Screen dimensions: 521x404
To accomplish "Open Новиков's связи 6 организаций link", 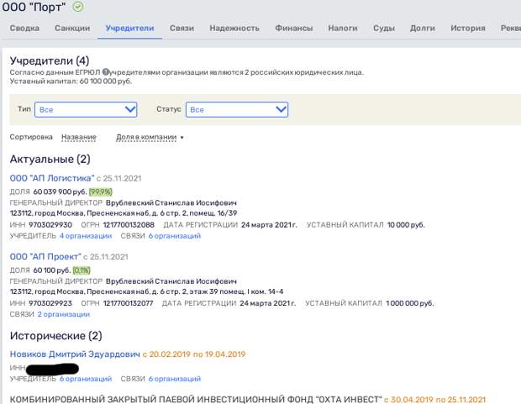I will [175, 379].
